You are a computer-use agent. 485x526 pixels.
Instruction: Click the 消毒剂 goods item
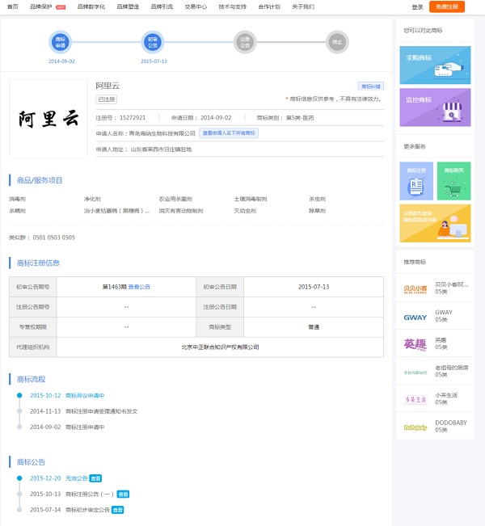pos(17,199)
